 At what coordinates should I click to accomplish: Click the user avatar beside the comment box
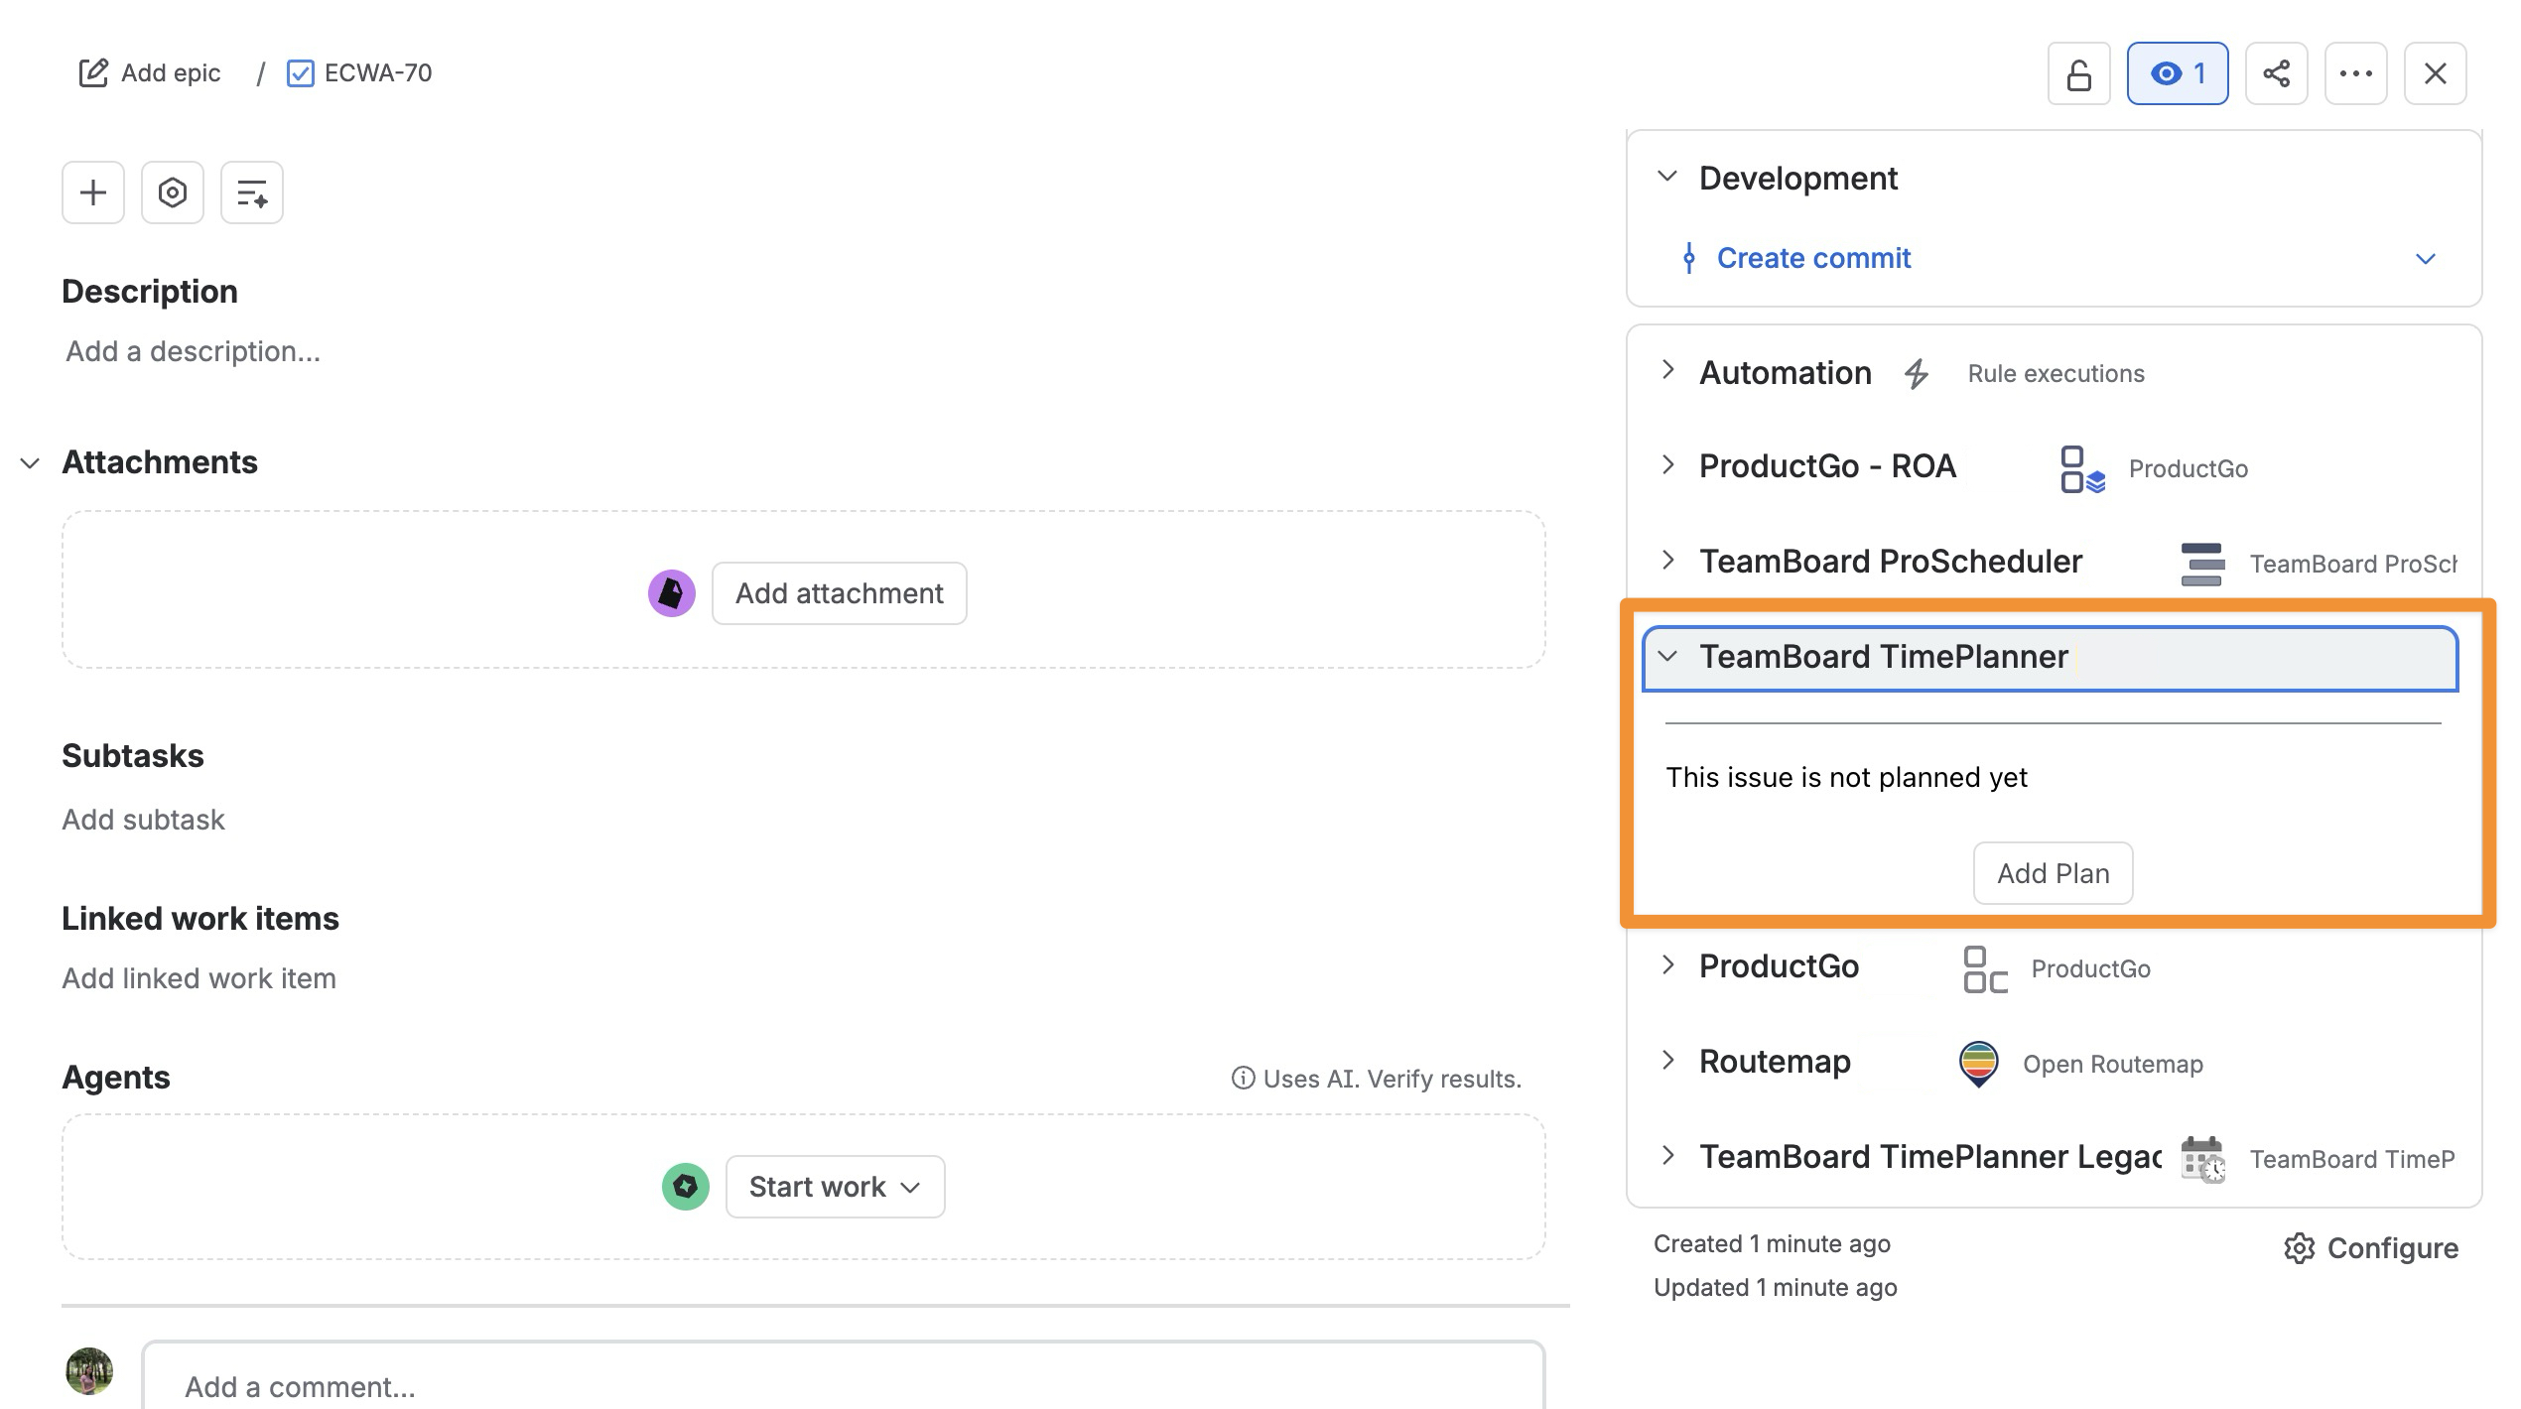[89, 1371]
